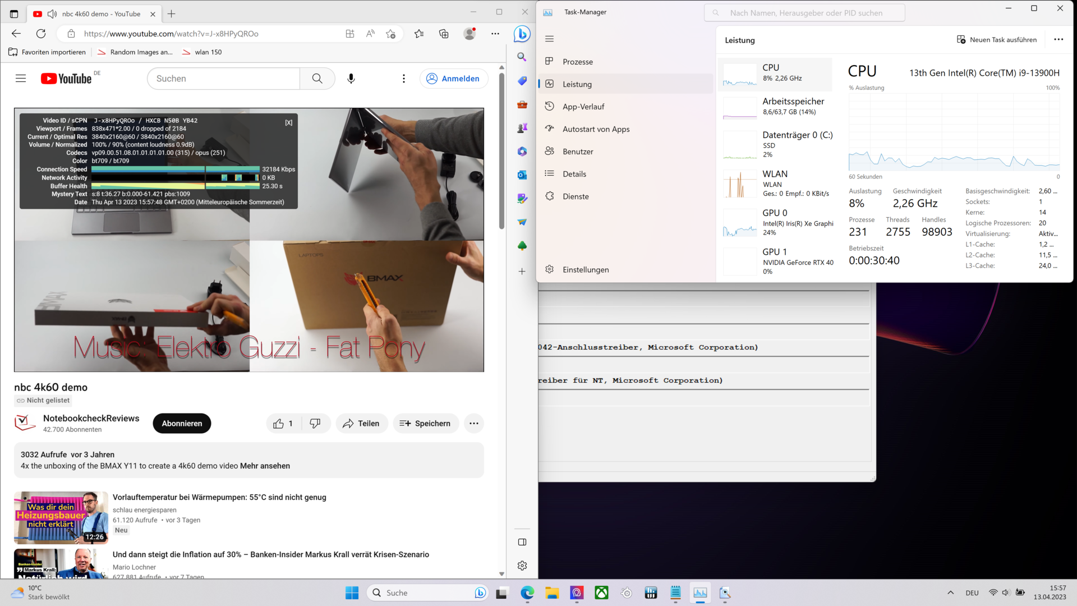This screenshot has height=606, width=1077.
Task: Toggle Task-Manager navigation hamburger
Action: pos(549,39)
